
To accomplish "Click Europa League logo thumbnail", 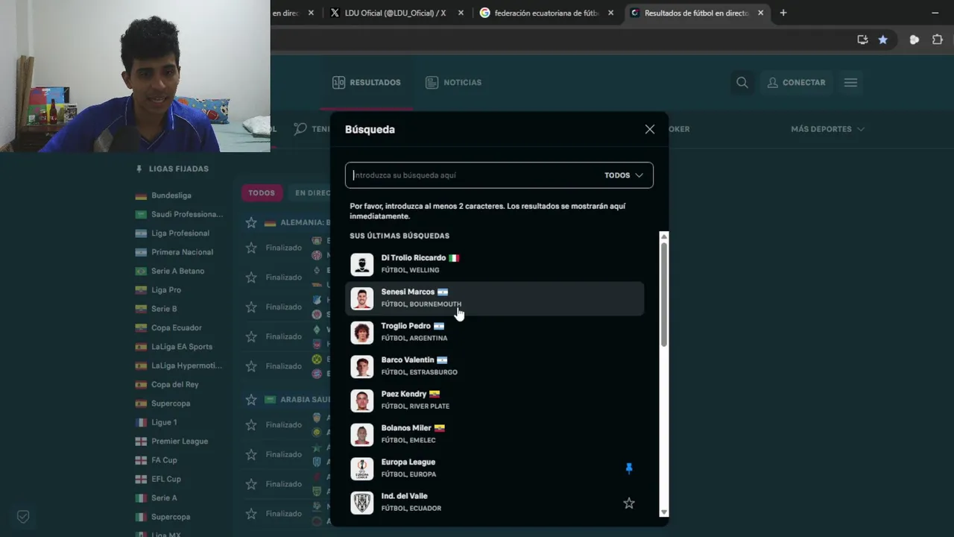I will 362,468.
